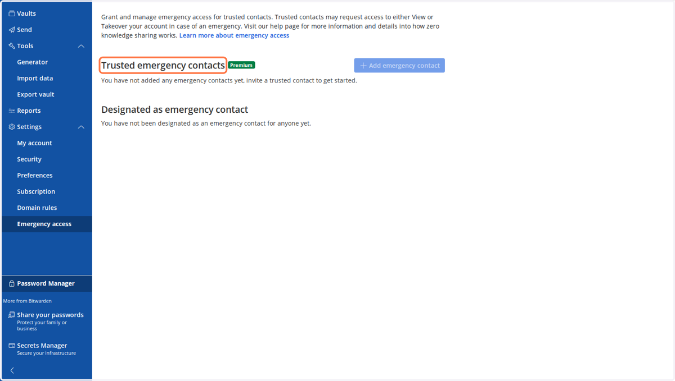Click the green Premium badge

(241, 65)
